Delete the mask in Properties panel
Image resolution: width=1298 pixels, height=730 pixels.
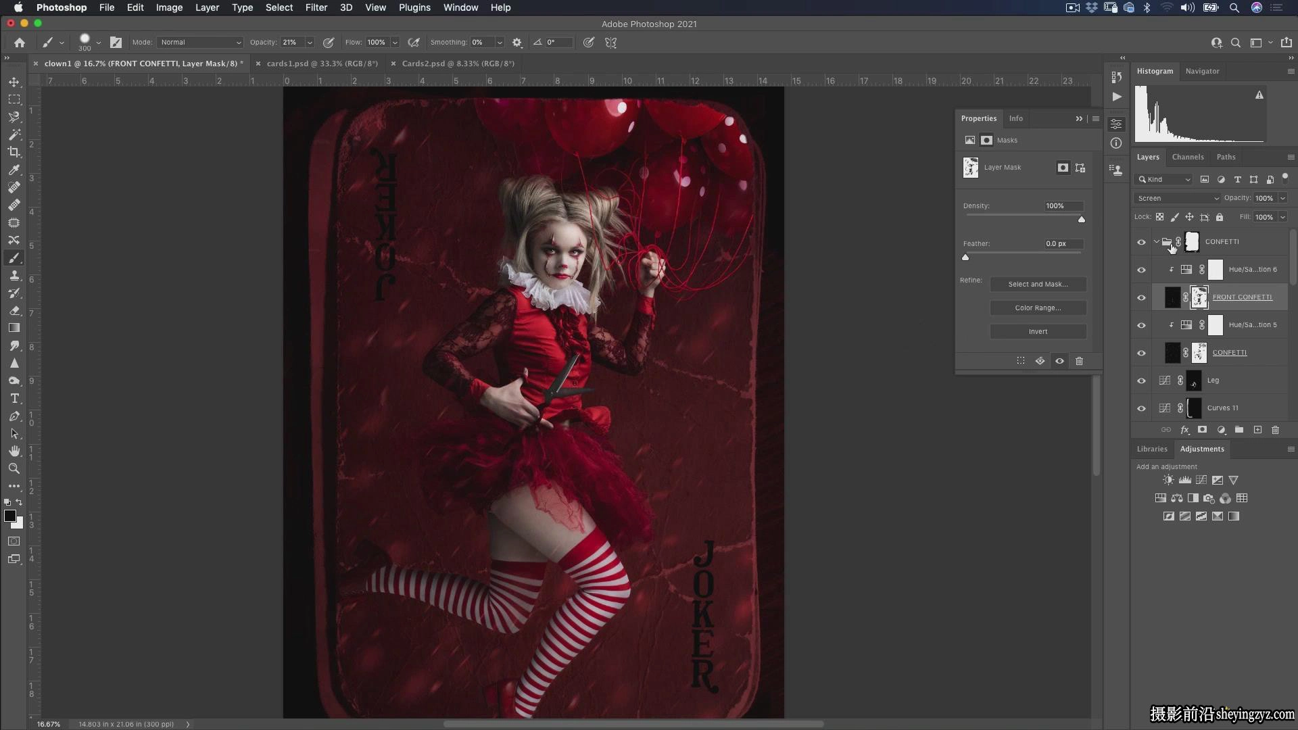tap(1079, 361)
